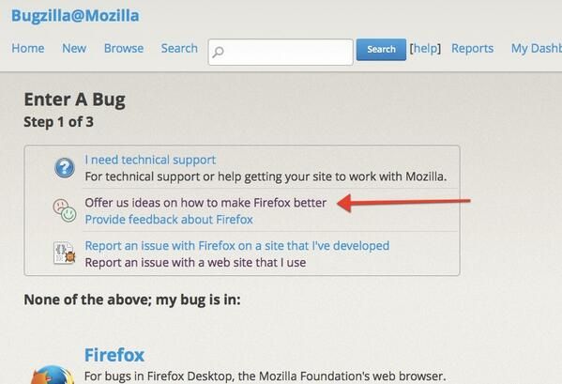Image resolution: width=562 pixels, height=384 pixels.
Task: Open the Reports menu item
Action: pyautogui.click(x=472, y=48)
